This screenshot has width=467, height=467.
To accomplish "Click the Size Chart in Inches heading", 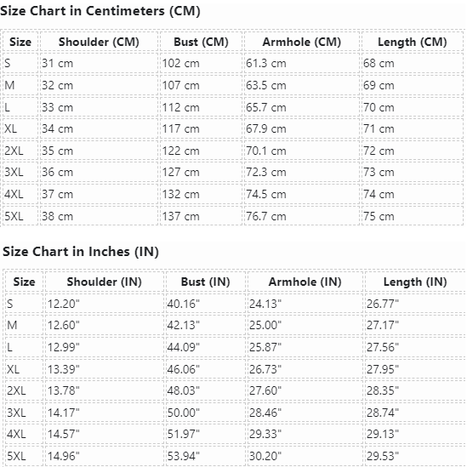I will pyautogui.click(x=81, y=252).
